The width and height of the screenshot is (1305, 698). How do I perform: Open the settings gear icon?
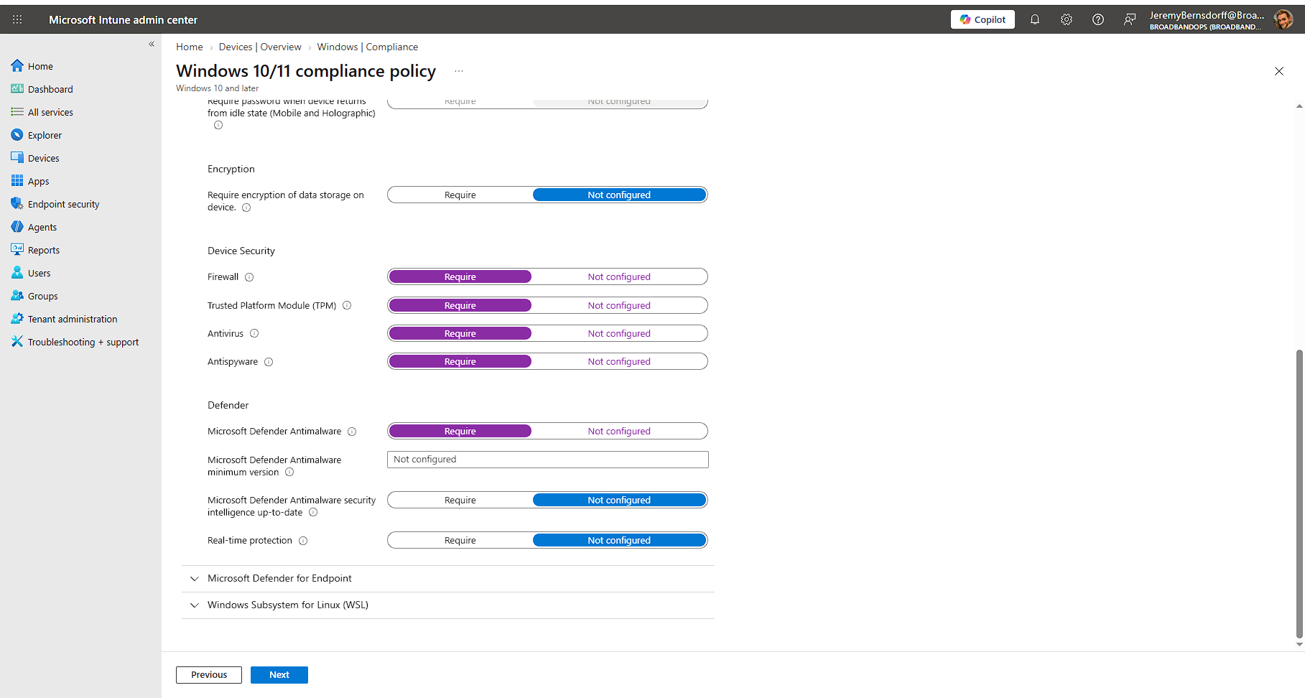pyautogui.click(x=1067, y=19)
